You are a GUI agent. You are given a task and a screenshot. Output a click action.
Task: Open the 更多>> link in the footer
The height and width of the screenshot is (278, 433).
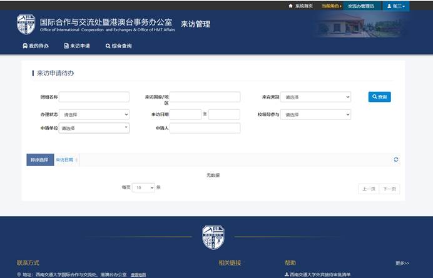pyautogui.click(x=402, y=263)
